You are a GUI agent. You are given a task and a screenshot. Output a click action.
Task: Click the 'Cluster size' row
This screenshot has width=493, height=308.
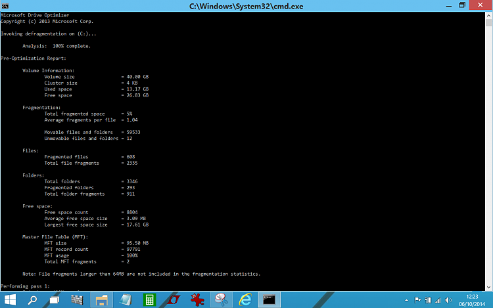[91, 83]
